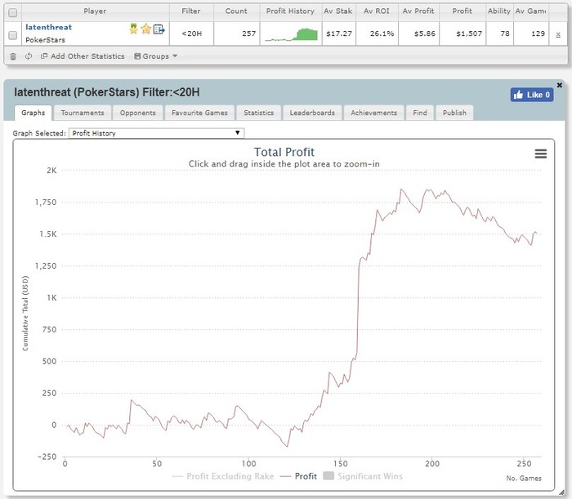
Task: Click the trash delete icon
Action: 13,56
